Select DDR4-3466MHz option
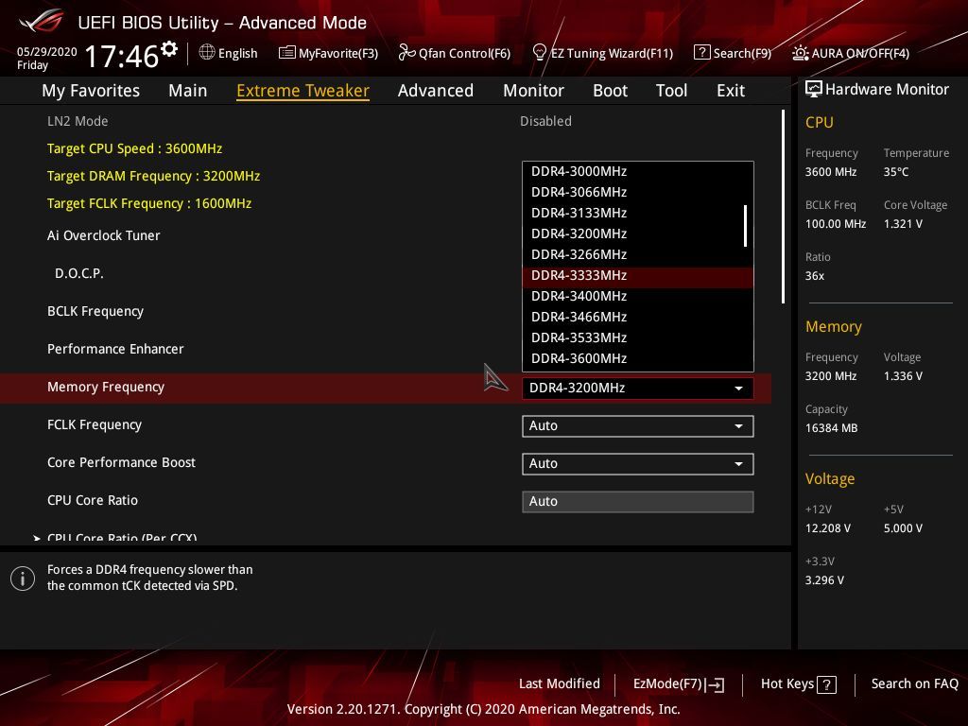The height and width of the screenshot is (726, 968). coord(638,317)
